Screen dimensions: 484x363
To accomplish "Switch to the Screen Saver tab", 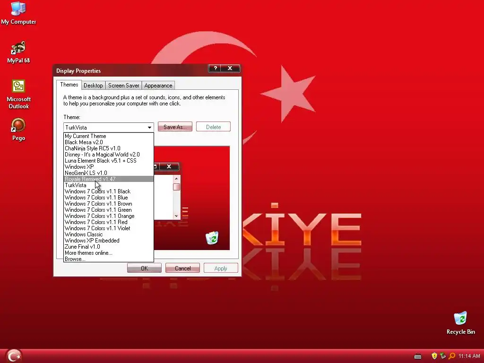I will click(123, 86).
